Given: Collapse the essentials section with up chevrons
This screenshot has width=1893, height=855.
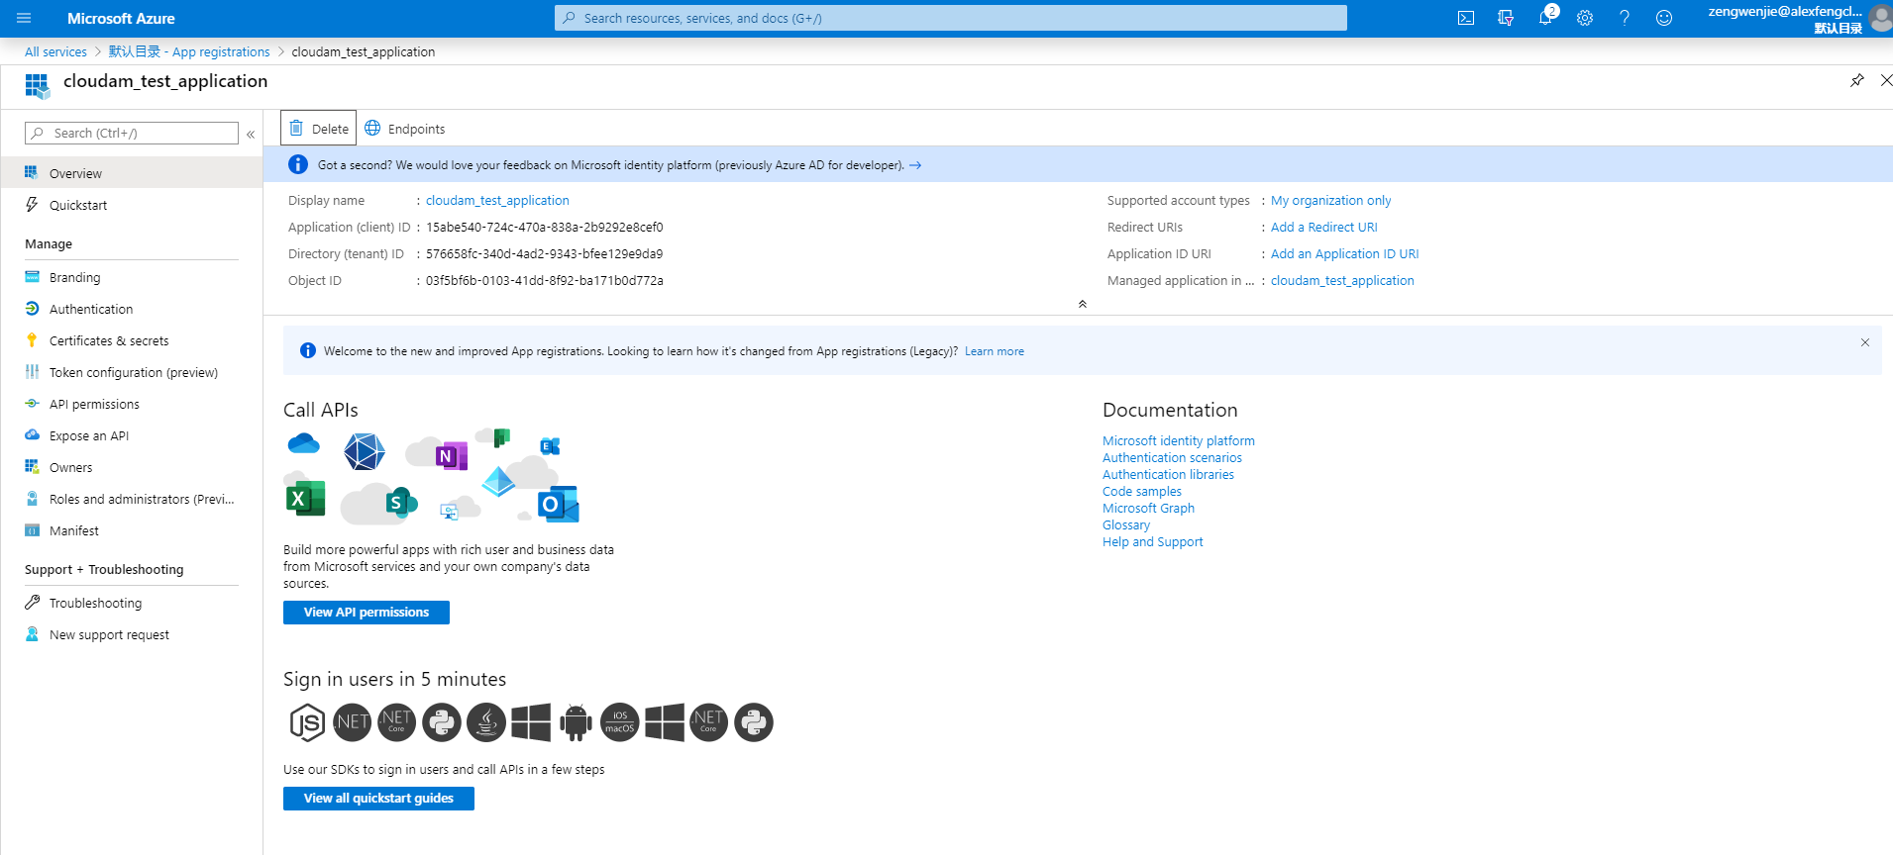Looking at the screenshot, I should coord(1083,304).
